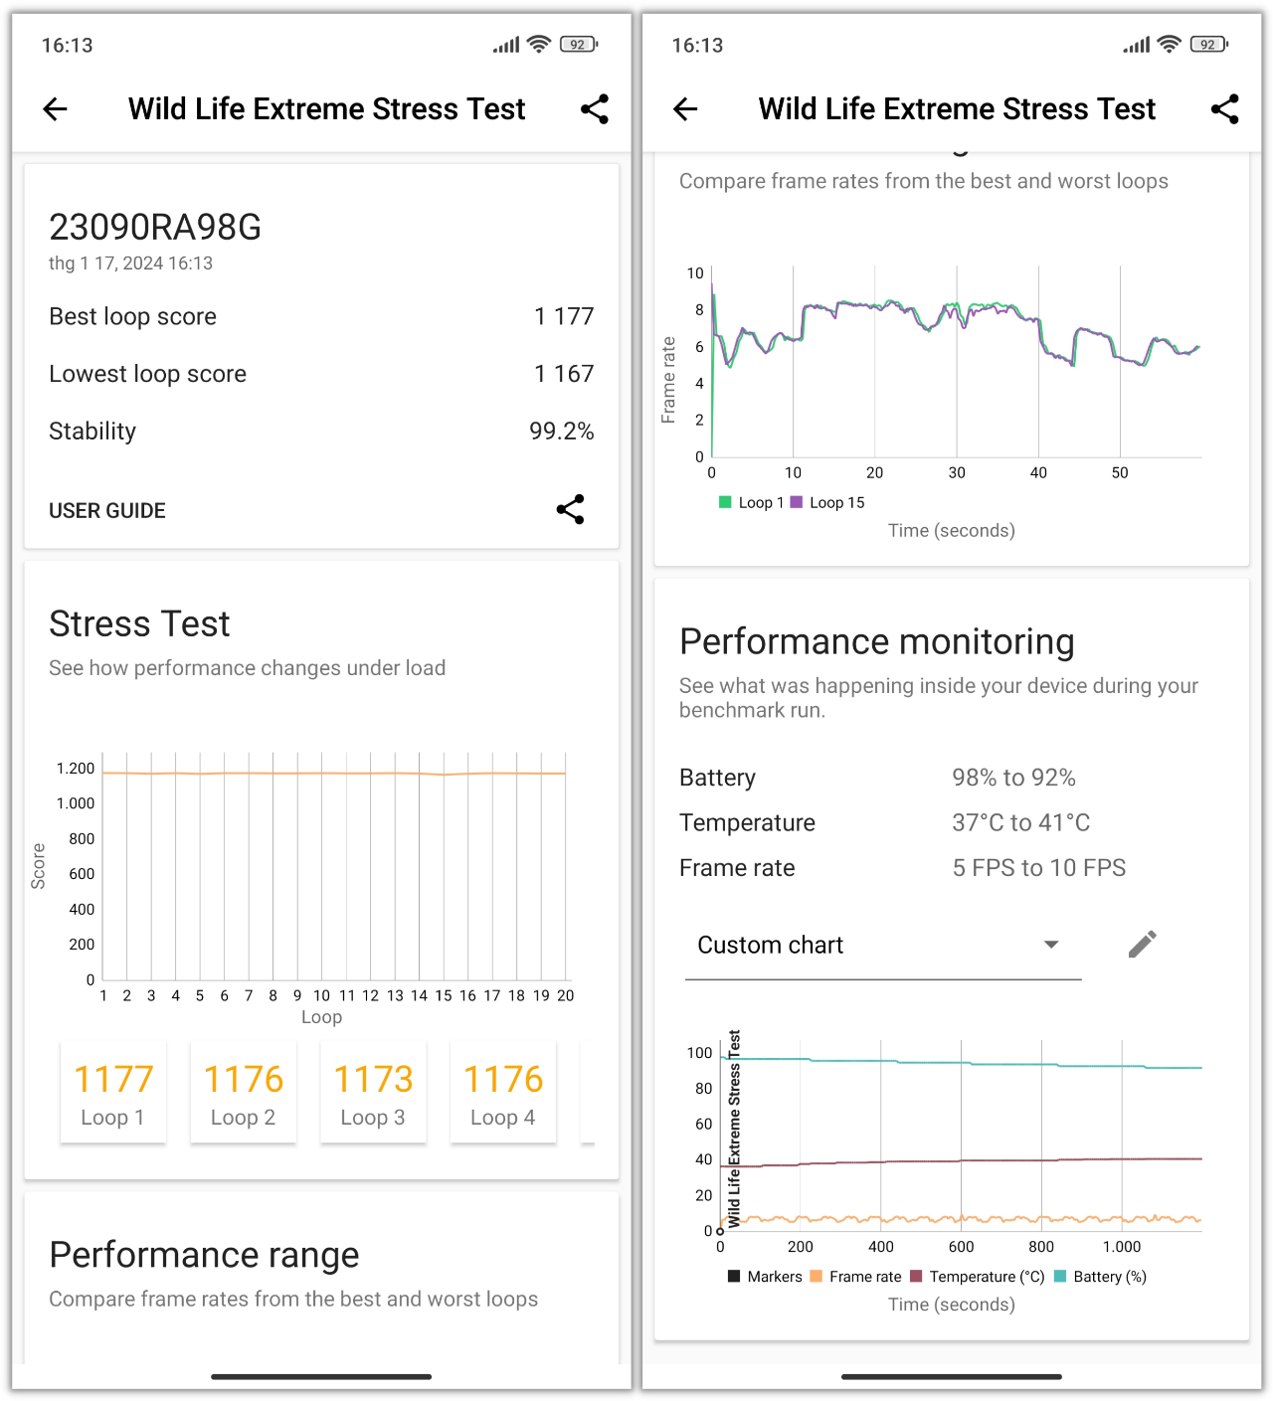1273x1401 pixels.
Task: Click the share icon next to USER GUIDE
Action: coord(570,509)
